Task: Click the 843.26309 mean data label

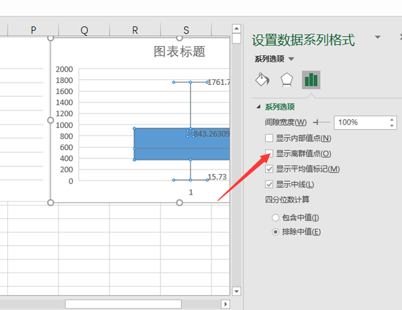Action: 212,134
